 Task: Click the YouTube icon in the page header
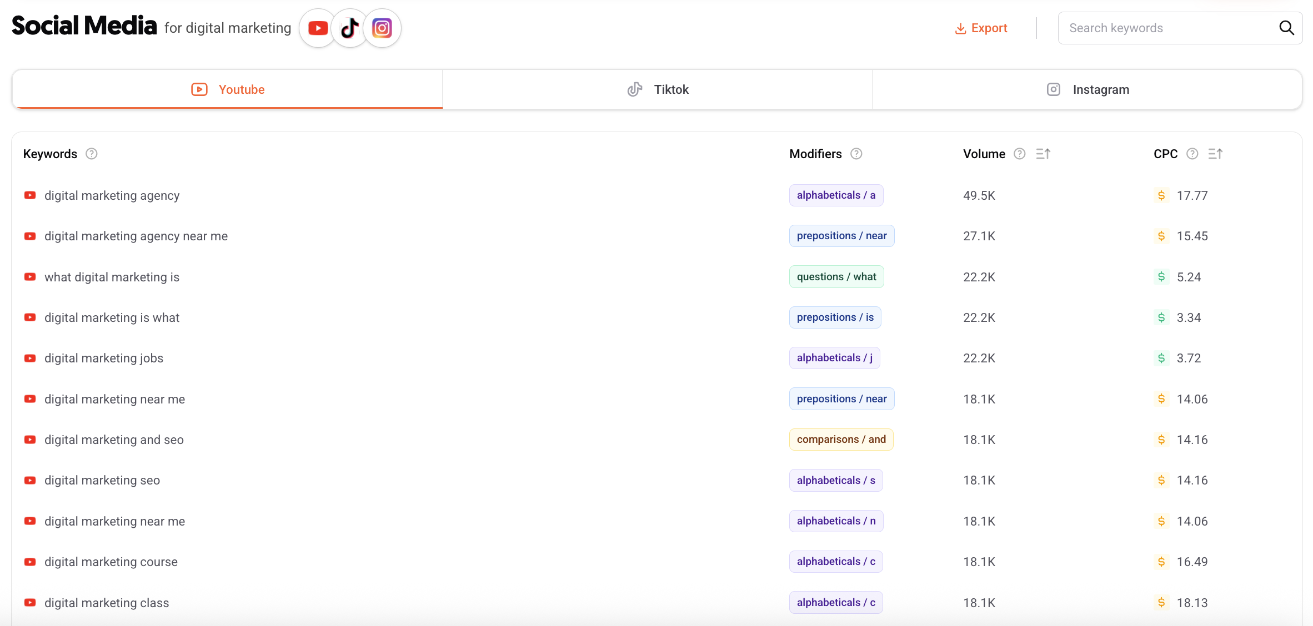click(317, 28)
